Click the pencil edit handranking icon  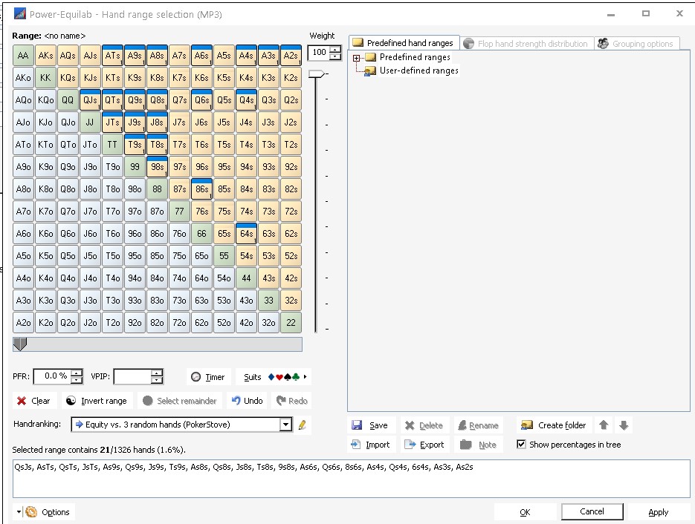pos(303,425)
